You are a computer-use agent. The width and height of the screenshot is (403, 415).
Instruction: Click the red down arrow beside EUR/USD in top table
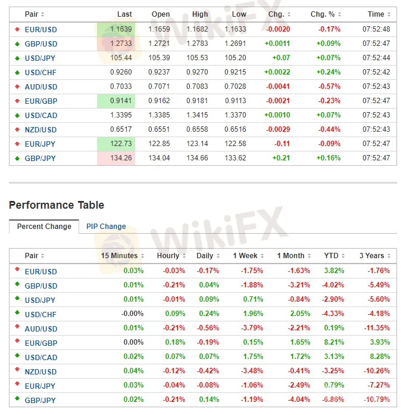pos(17,29)
